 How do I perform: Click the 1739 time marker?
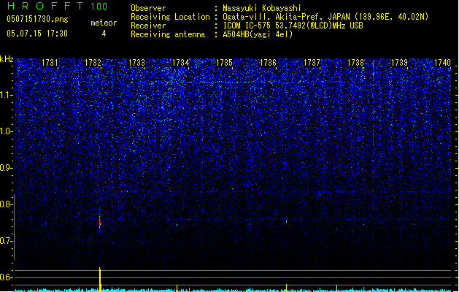pos(400,63)
